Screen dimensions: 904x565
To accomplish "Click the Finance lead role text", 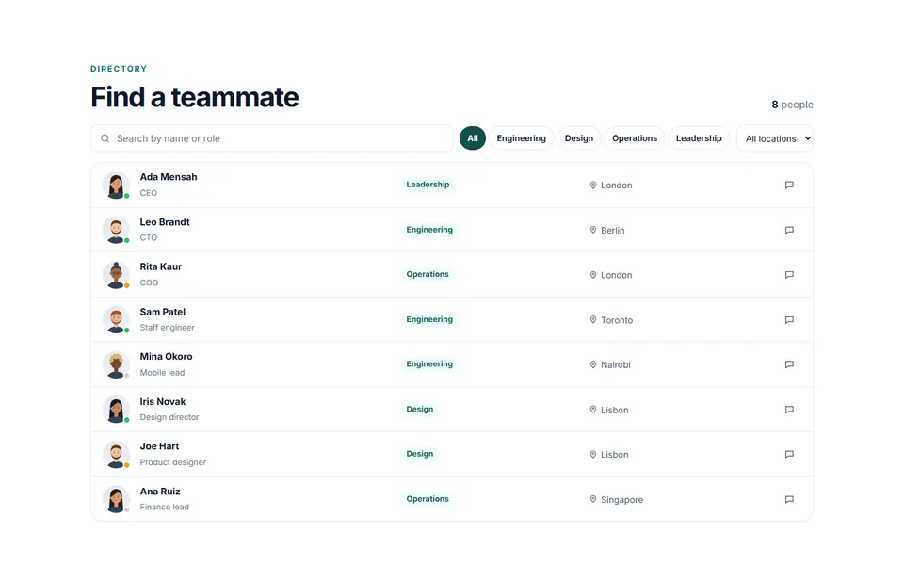I will tap(164, 508).
